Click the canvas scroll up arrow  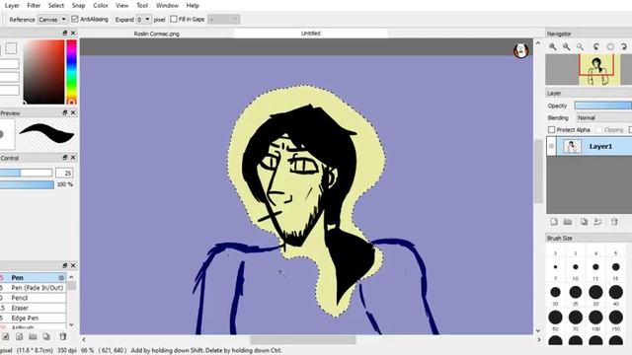537,42
